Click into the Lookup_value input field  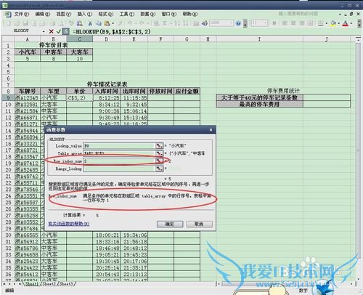pos(119,146)
